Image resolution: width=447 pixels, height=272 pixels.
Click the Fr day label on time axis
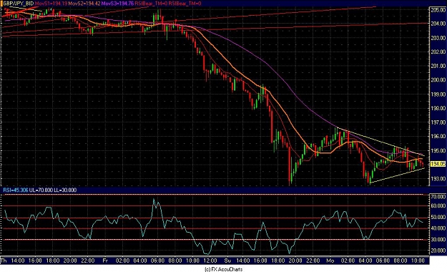105,261
